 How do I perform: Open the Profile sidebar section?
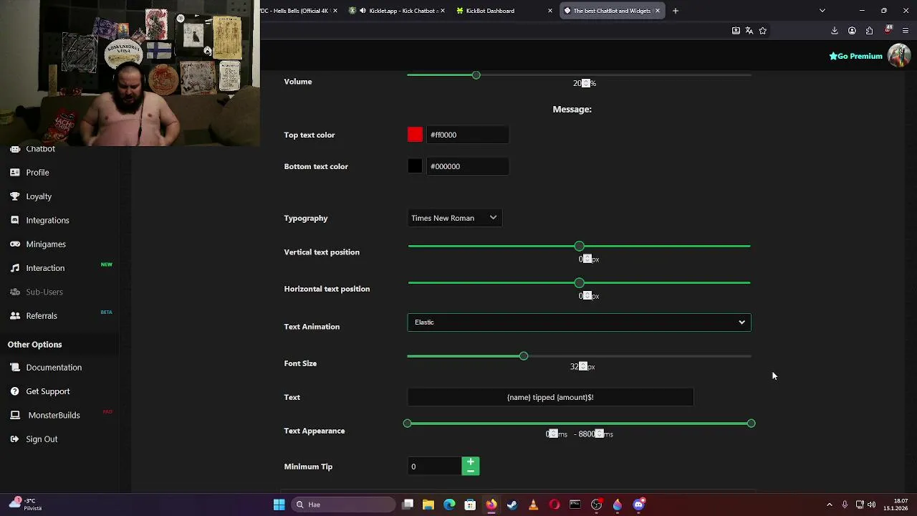37,173
